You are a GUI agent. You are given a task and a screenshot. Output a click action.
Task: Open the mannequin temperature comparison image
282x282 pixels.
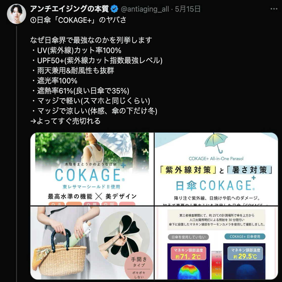[x=216, y=243]
